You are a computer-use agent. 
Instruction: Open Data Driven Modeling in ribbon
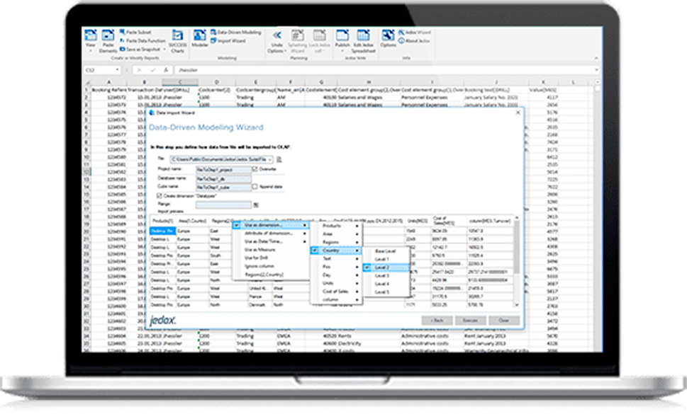coord(234,33)
